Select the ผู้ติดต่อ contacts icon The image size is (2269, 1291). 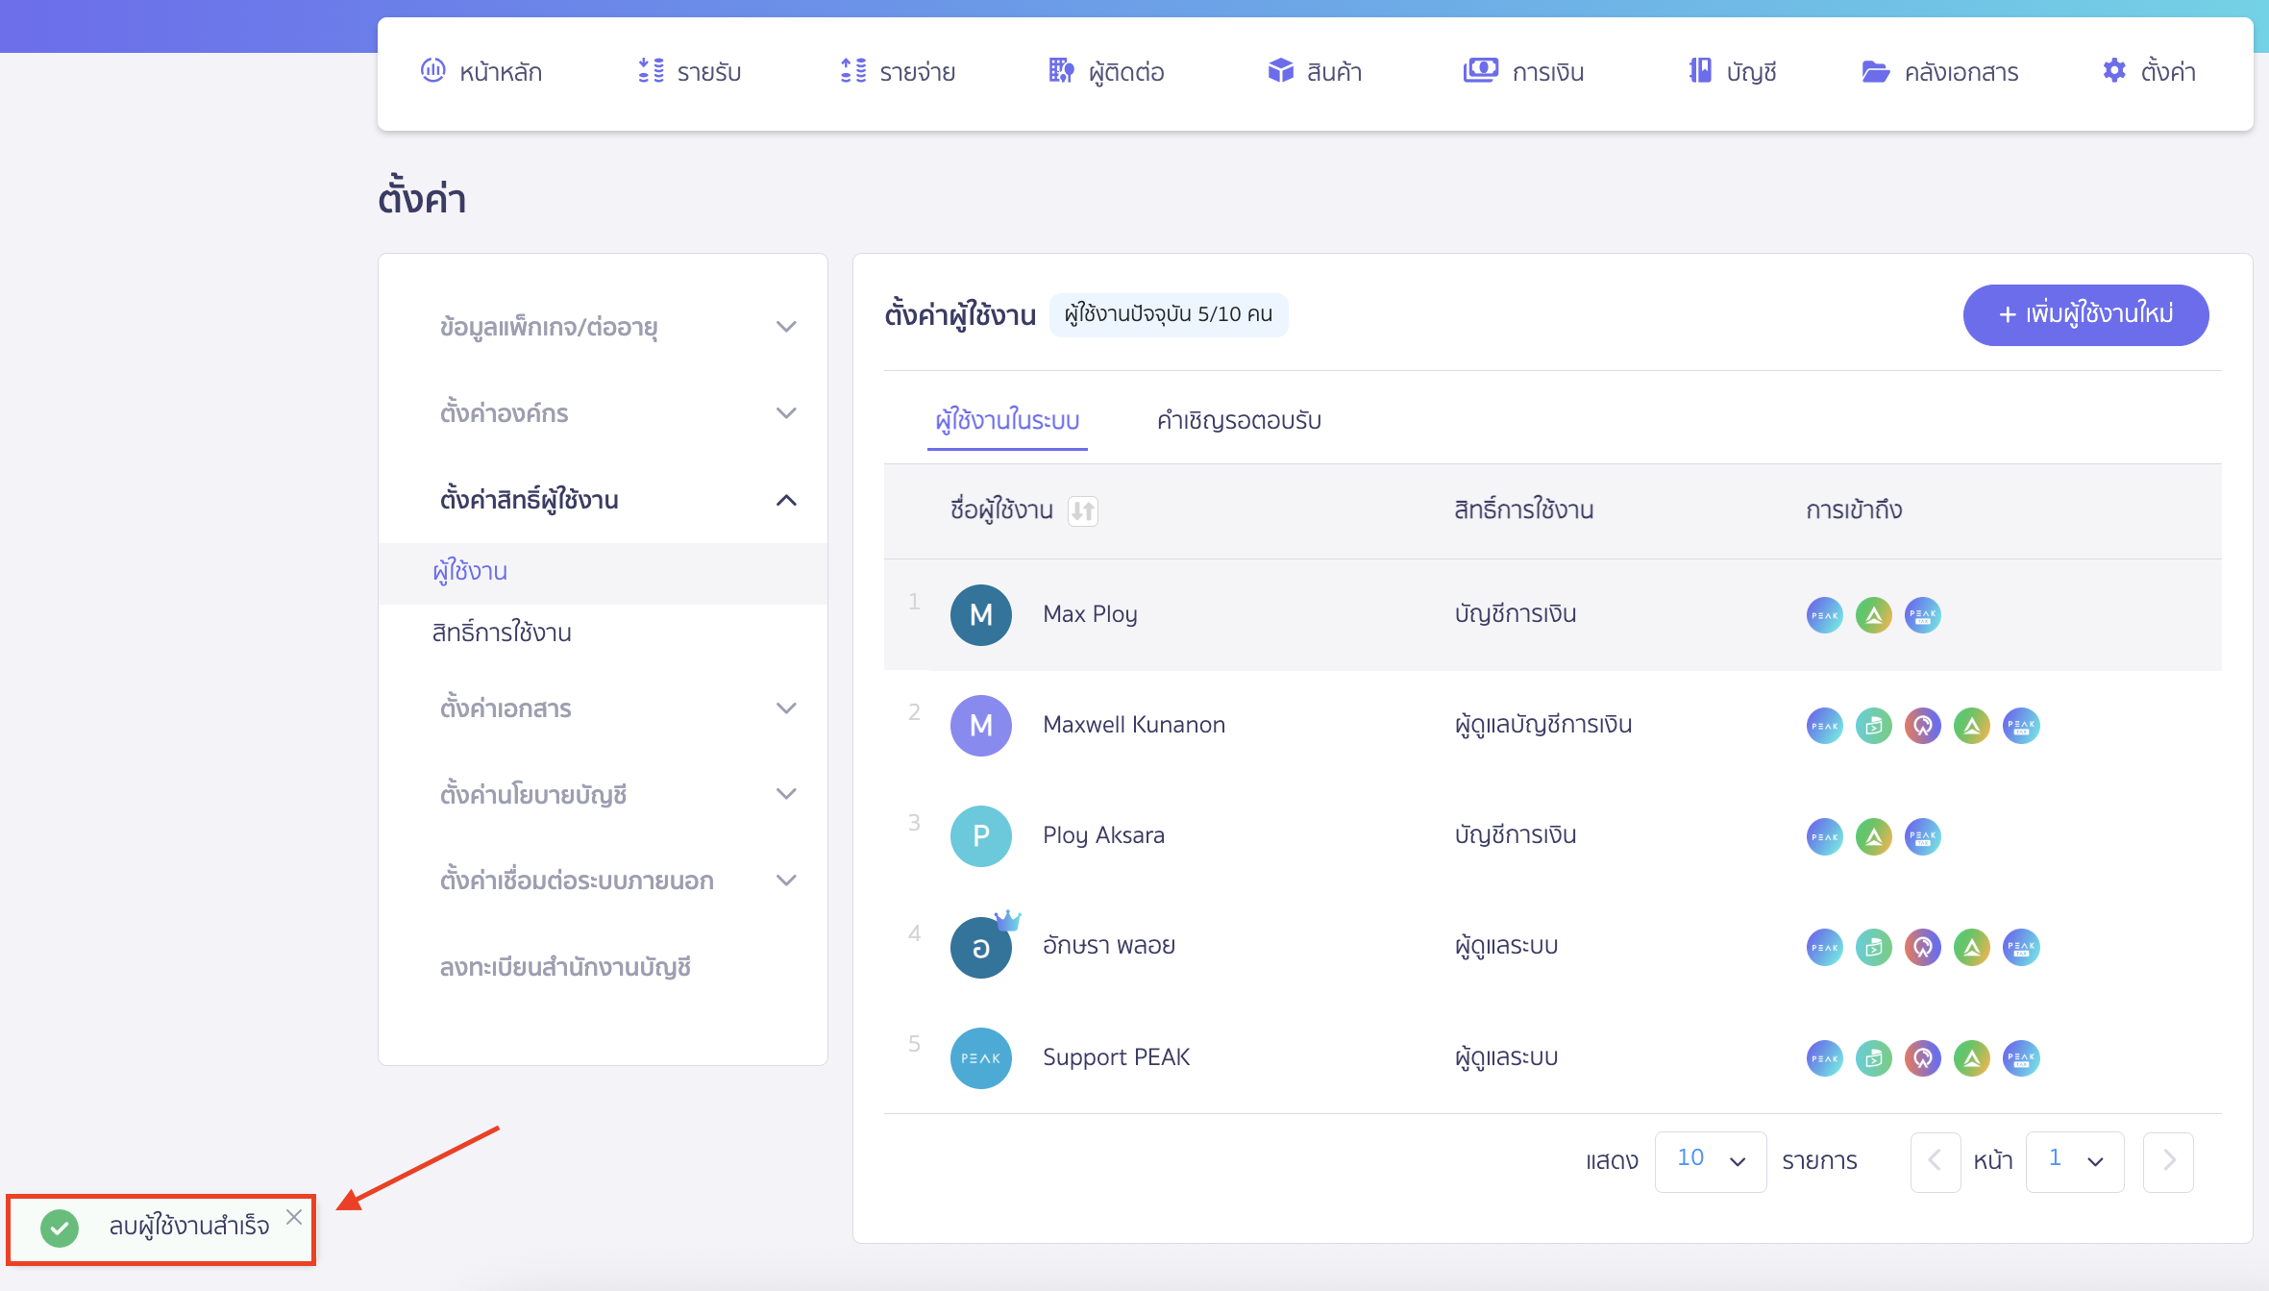(x=1060, y=71)
